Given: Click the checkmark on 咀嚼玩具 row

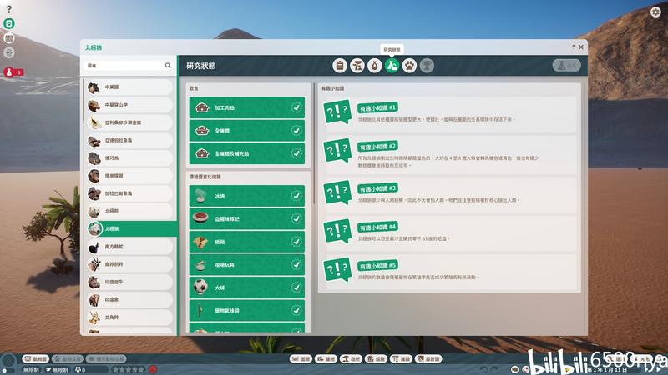Looking at the screenshot, I should (x=296, y=264).
